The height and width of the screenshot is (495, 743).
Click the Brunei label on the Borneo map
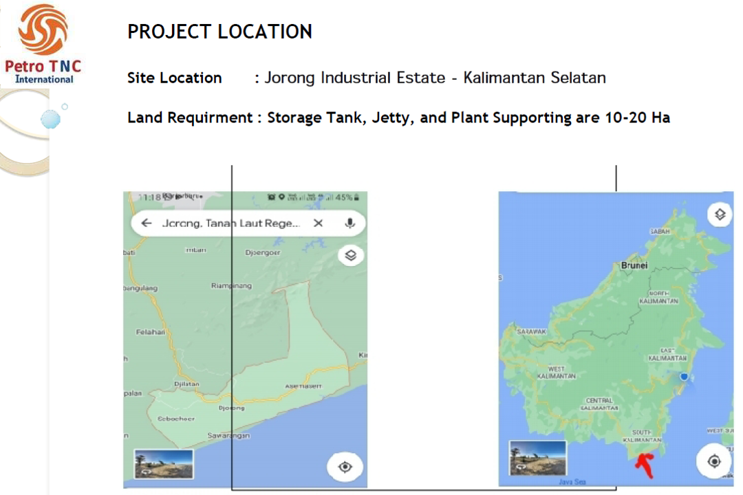pos(634,265)
